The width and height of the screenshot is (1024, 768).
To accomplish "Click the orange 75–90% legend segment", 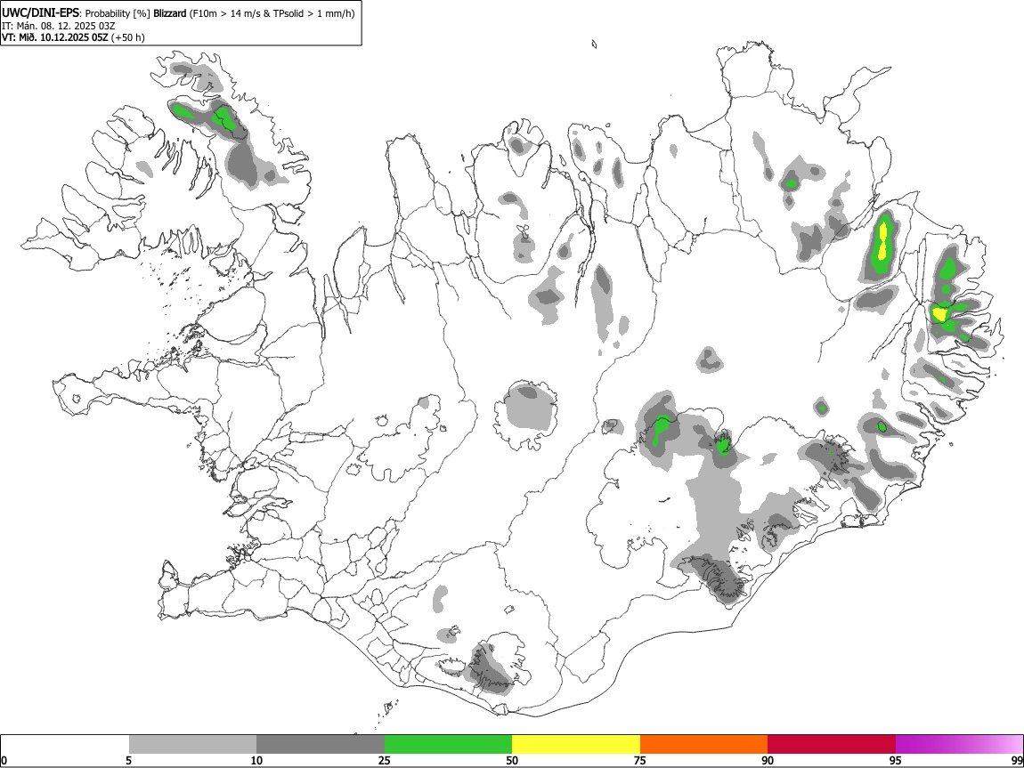I will click(704, 745).
